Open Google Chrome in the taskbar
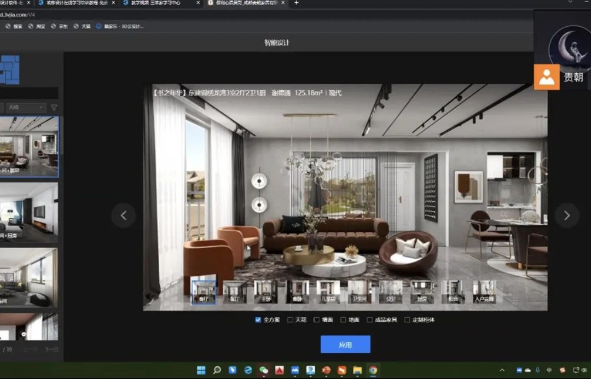The width and height of the screenshot is (591, 379). tap(373, 370)
